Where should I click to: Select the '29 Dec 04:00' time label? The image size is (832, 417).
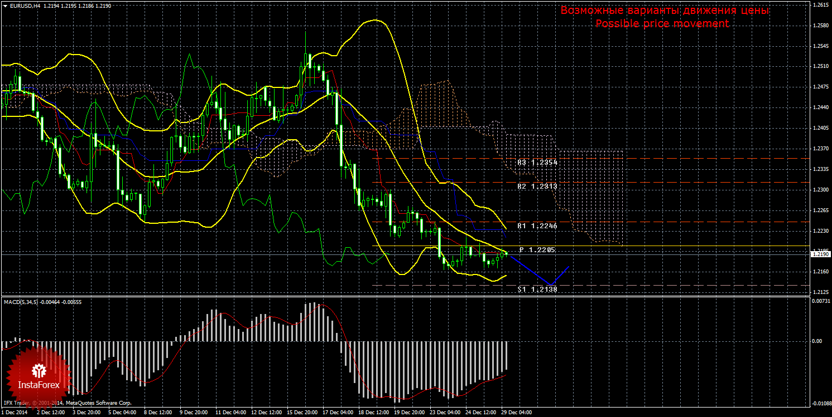516,413
